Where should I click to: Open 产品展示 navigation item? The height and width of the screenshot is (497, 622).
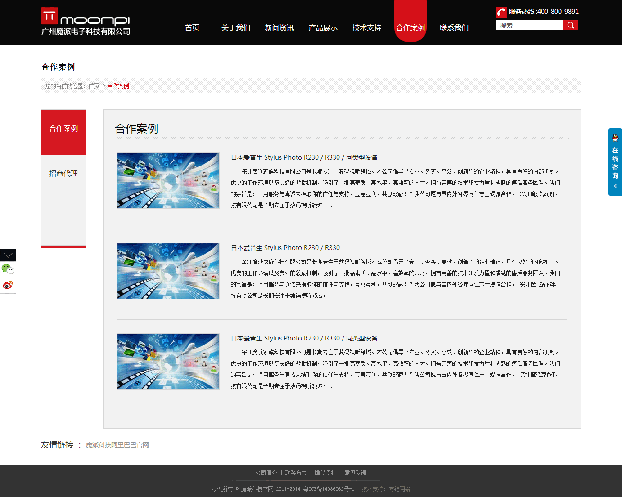(x=323, y=27)
